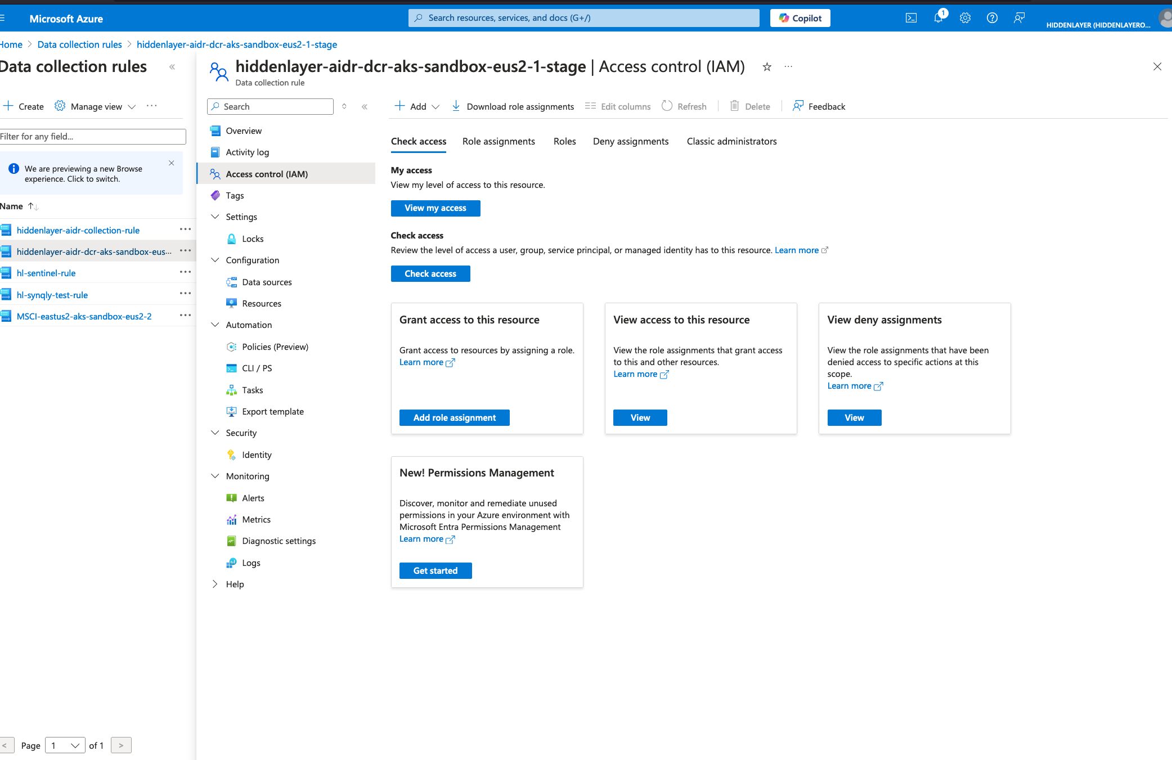Open the Copilot button

[800, 18]
